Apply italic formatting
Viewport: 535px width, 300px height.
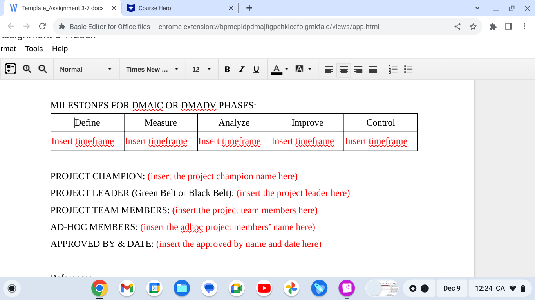pyautogui.click(x=242, y=69)
